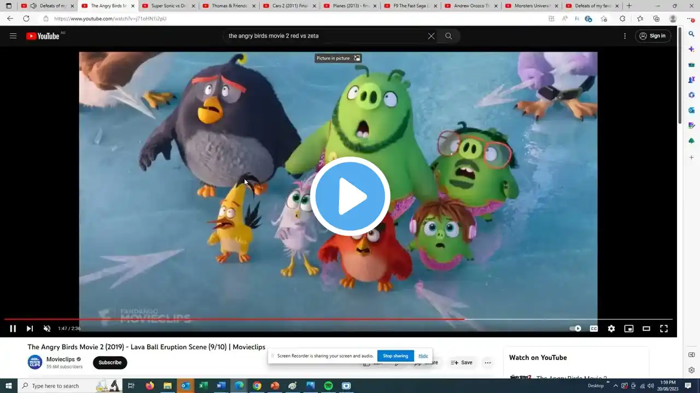Add this page to favorites star
Screen dimensions: 700x393
(604, 19)
